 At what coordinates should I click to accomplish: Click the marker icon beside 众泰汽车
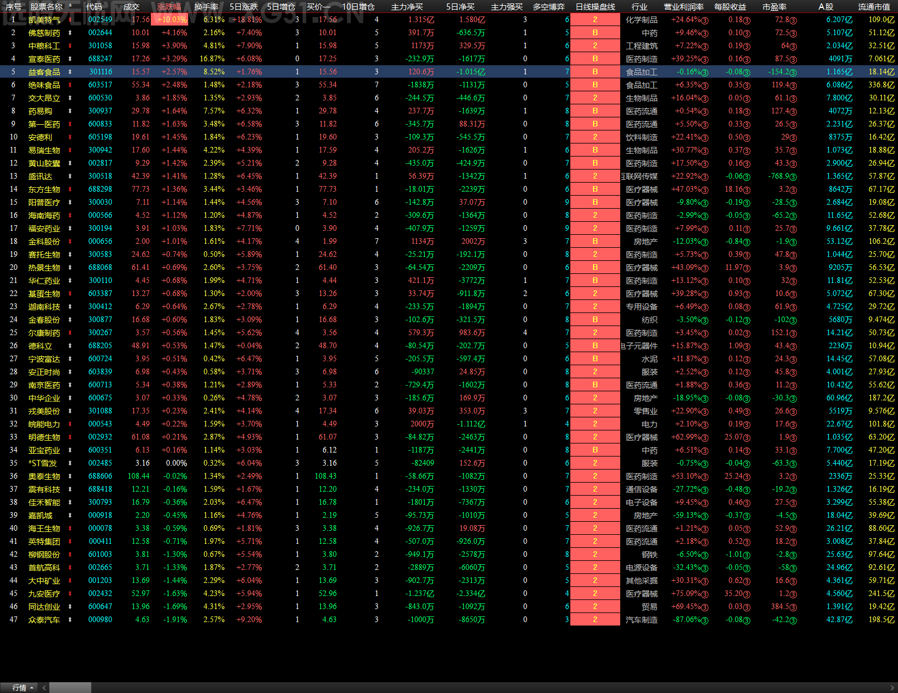click(x=70, y=620)
